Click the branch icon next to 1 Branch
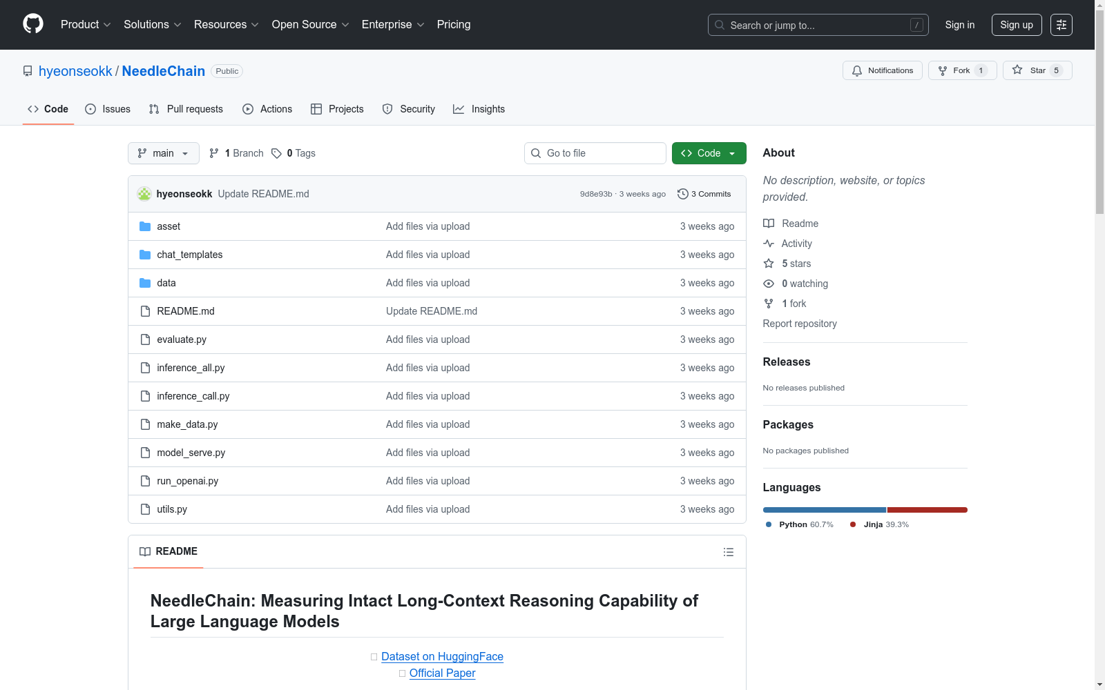 click(x=214, y=153)
